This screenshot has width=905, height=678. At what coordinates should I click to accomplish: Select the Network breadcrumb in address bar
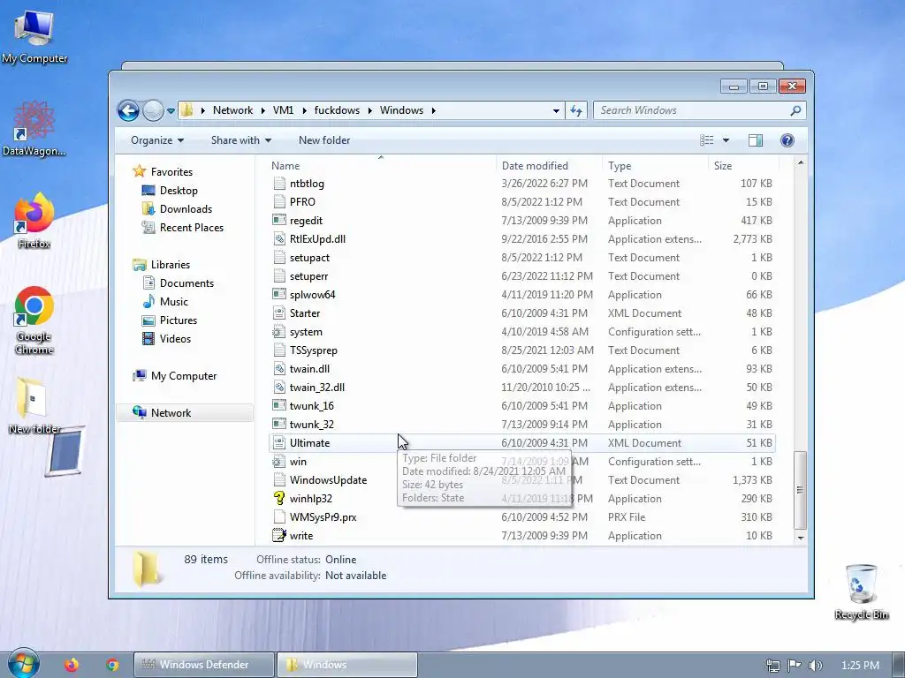pyautogui.click(x=232, y=110)
